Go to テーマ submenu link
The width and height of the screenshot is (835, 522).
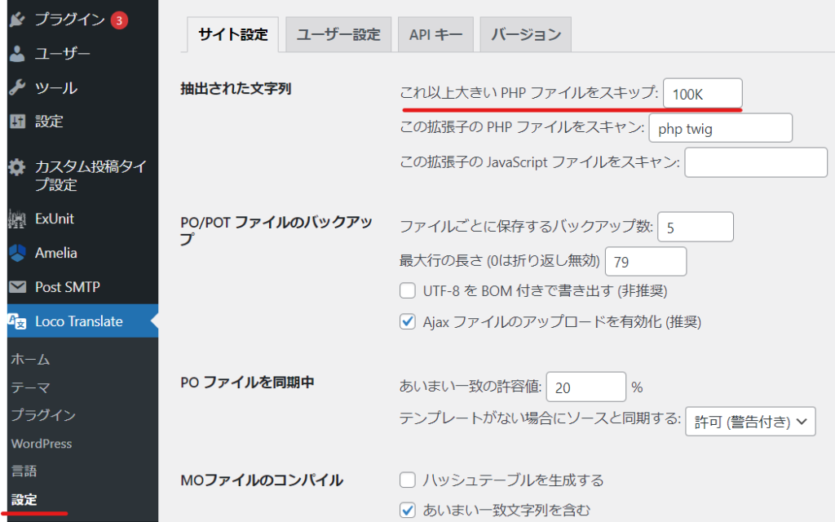coord(30,387)
